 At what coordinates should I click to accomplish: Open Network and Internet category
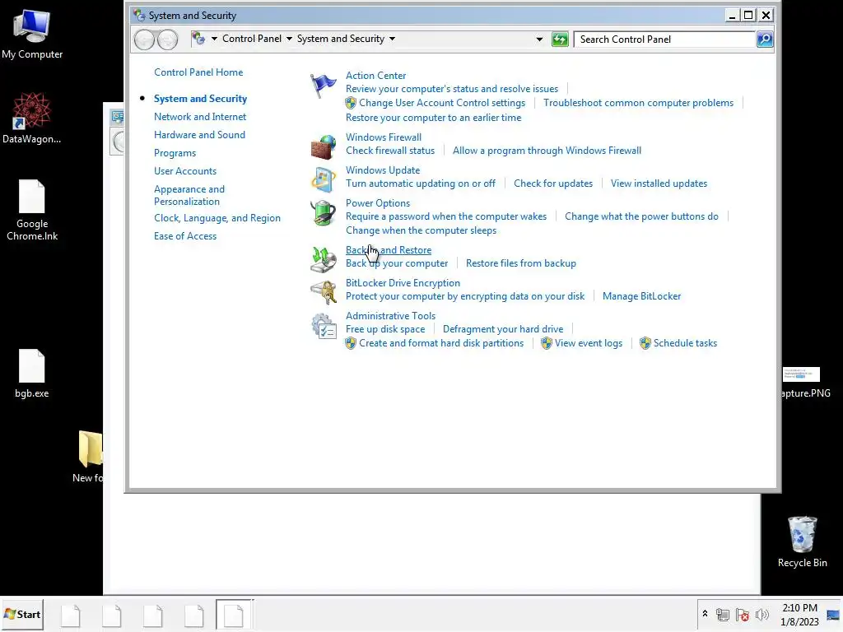(200, 117)
